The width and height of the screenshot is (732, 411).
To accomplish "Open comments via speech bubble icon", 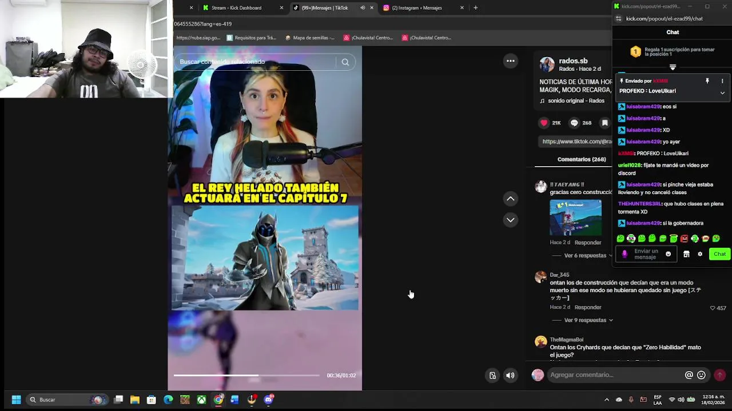I will 574,123.
